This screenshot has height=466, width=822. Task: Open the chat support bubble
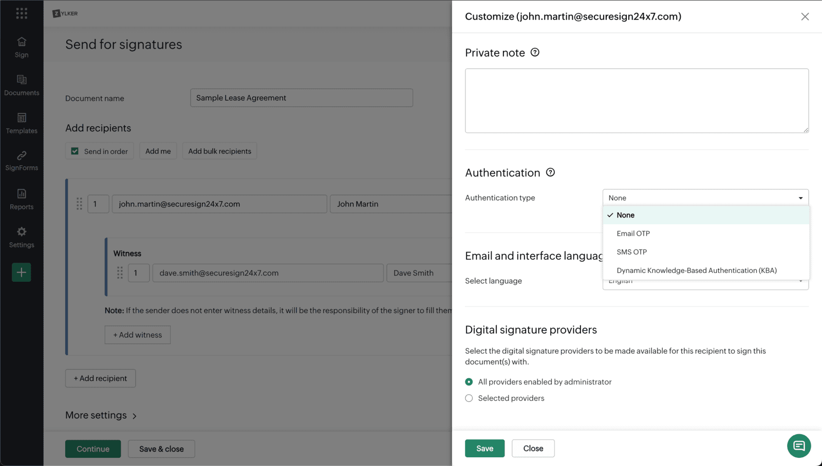click(799, 446)
